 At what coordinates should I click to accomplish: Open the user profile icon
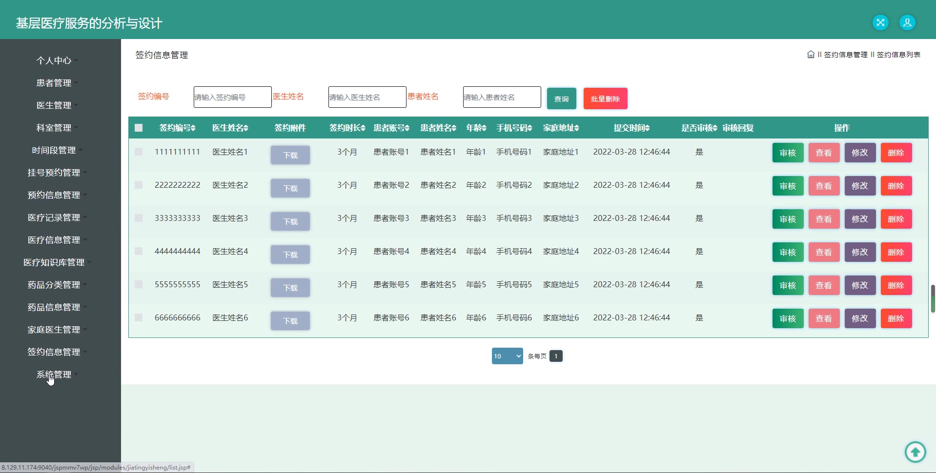pos(907,22)
